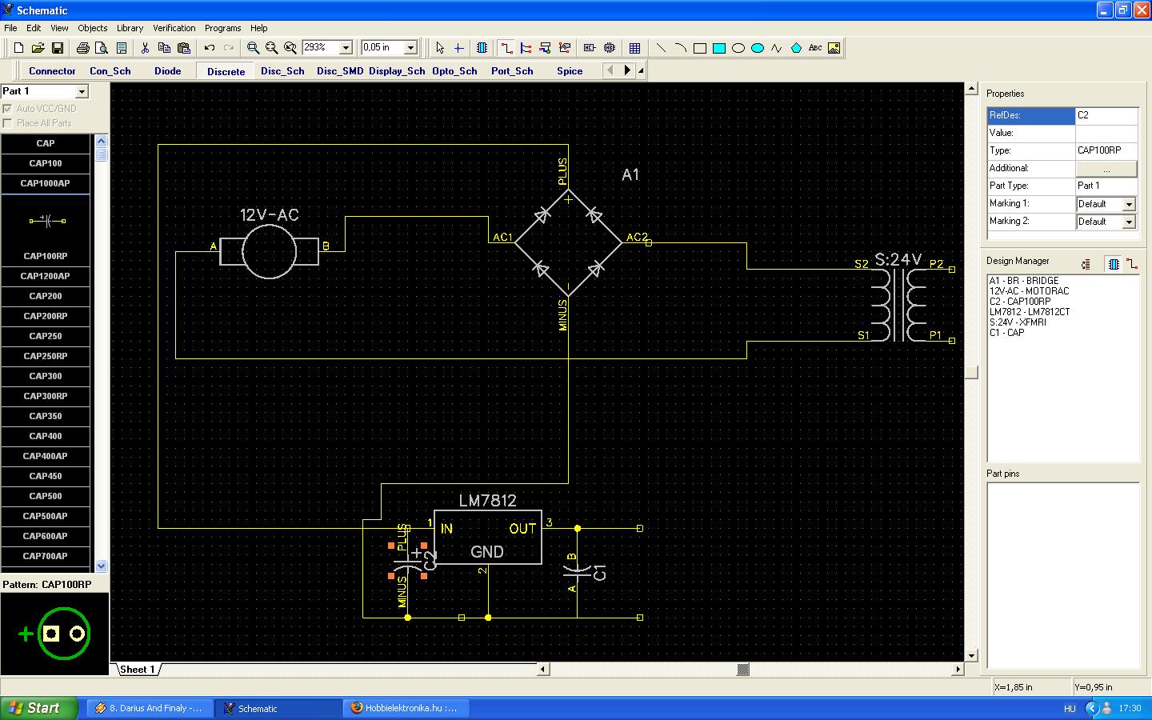Viewport: 1152px width, 720px height.
Task: Select the Polyline drawing tool
Action: (777, 48)
